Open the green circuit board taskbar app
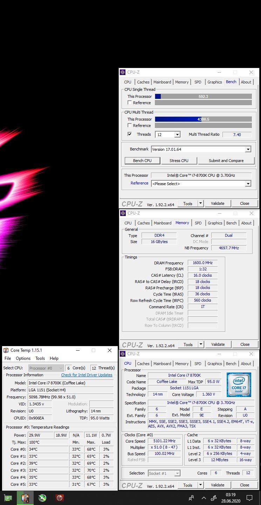 [8, 498]
